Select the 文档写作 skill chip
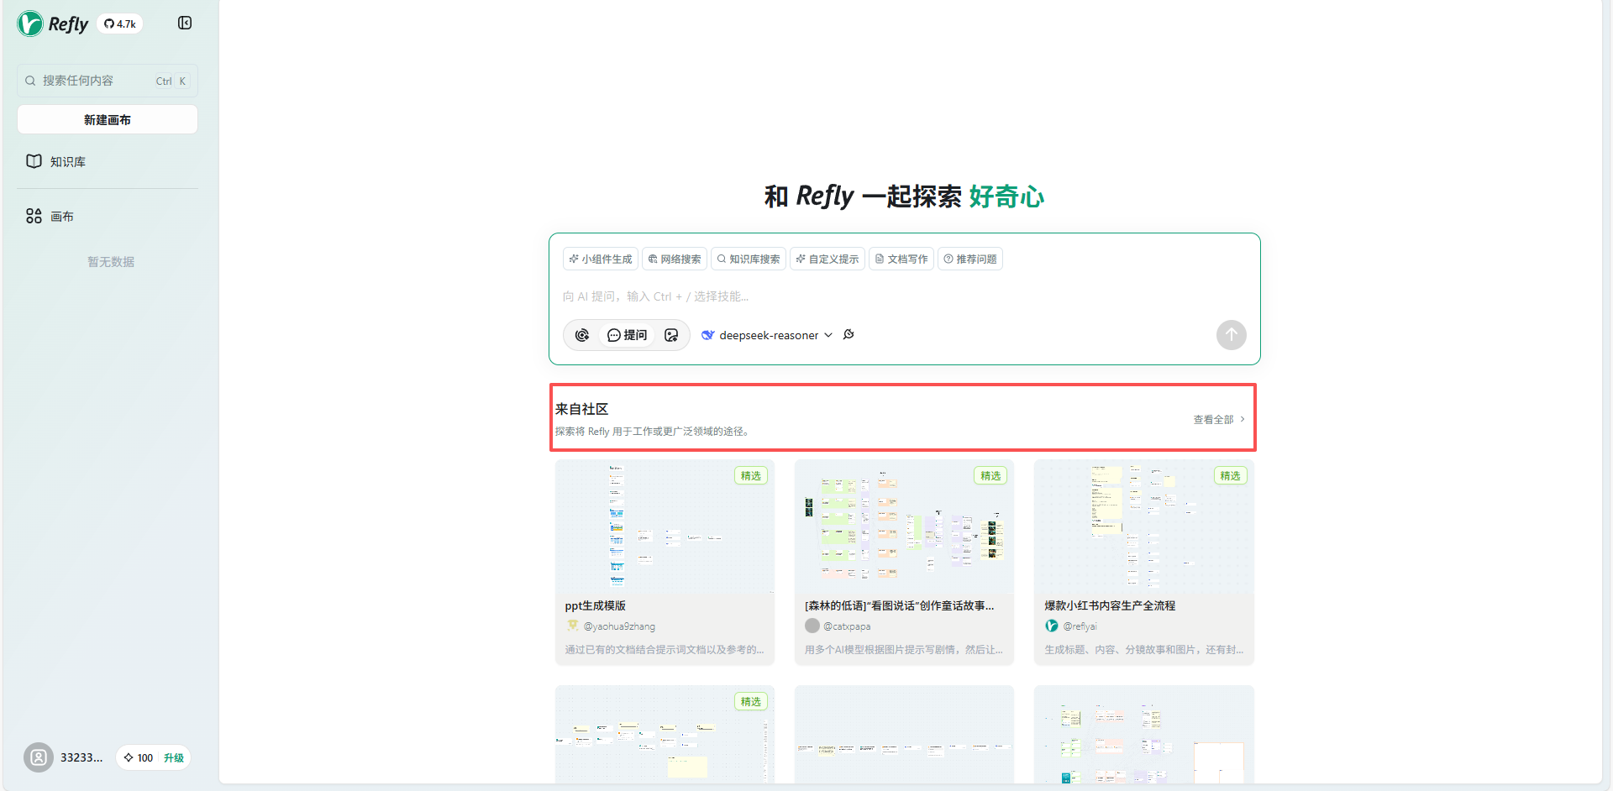Screen dimensions: 1613x791 click(x=901, y=259)
